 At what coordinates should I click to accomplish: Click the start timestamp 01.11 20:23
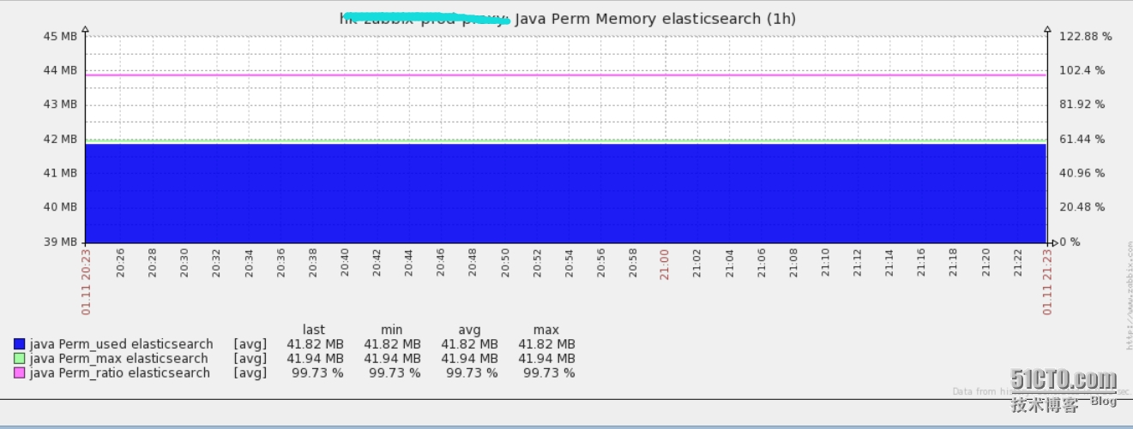(86, 282)
